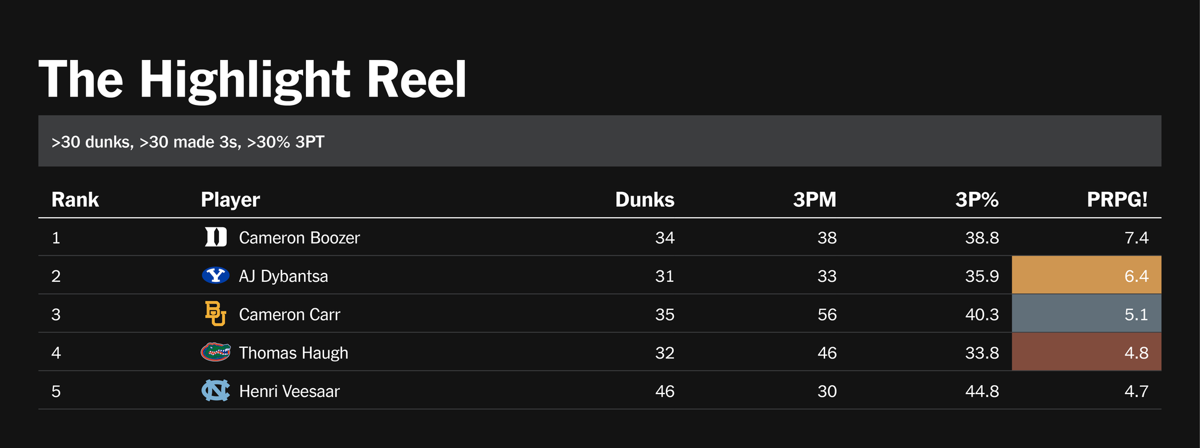Viewport: 1200px width, 448px height.
Task: Sort by the 3PM column header
Action: tap(814, 200)
